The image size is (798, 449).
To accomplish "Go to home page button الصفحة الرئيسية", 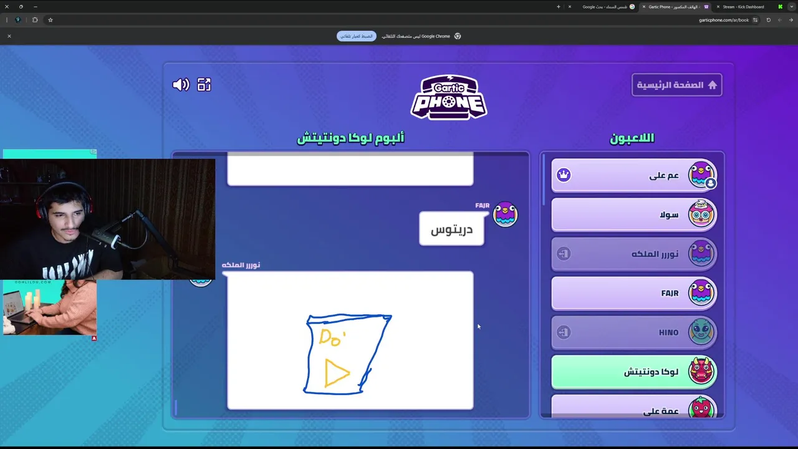I will pyautogui.click(x=676, y=85).
